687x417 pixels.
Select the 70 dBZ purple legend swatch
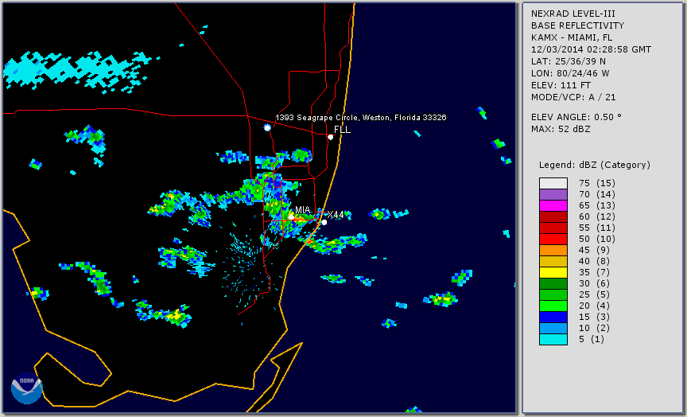[553, 194]
